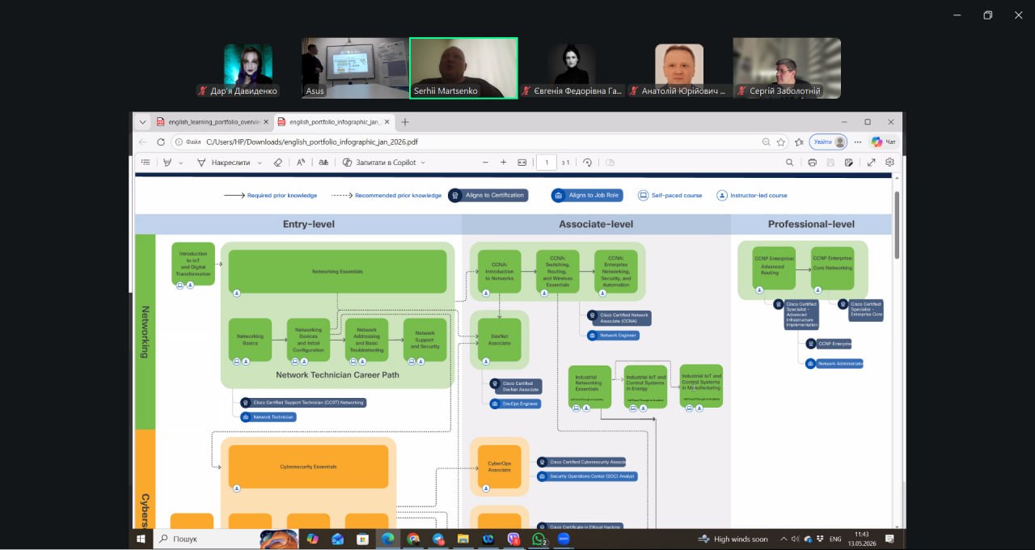The image size is (1035, 550).
Task: Click Security Operations Center (SOC) Analyst badge
Action: click(587, 476)
